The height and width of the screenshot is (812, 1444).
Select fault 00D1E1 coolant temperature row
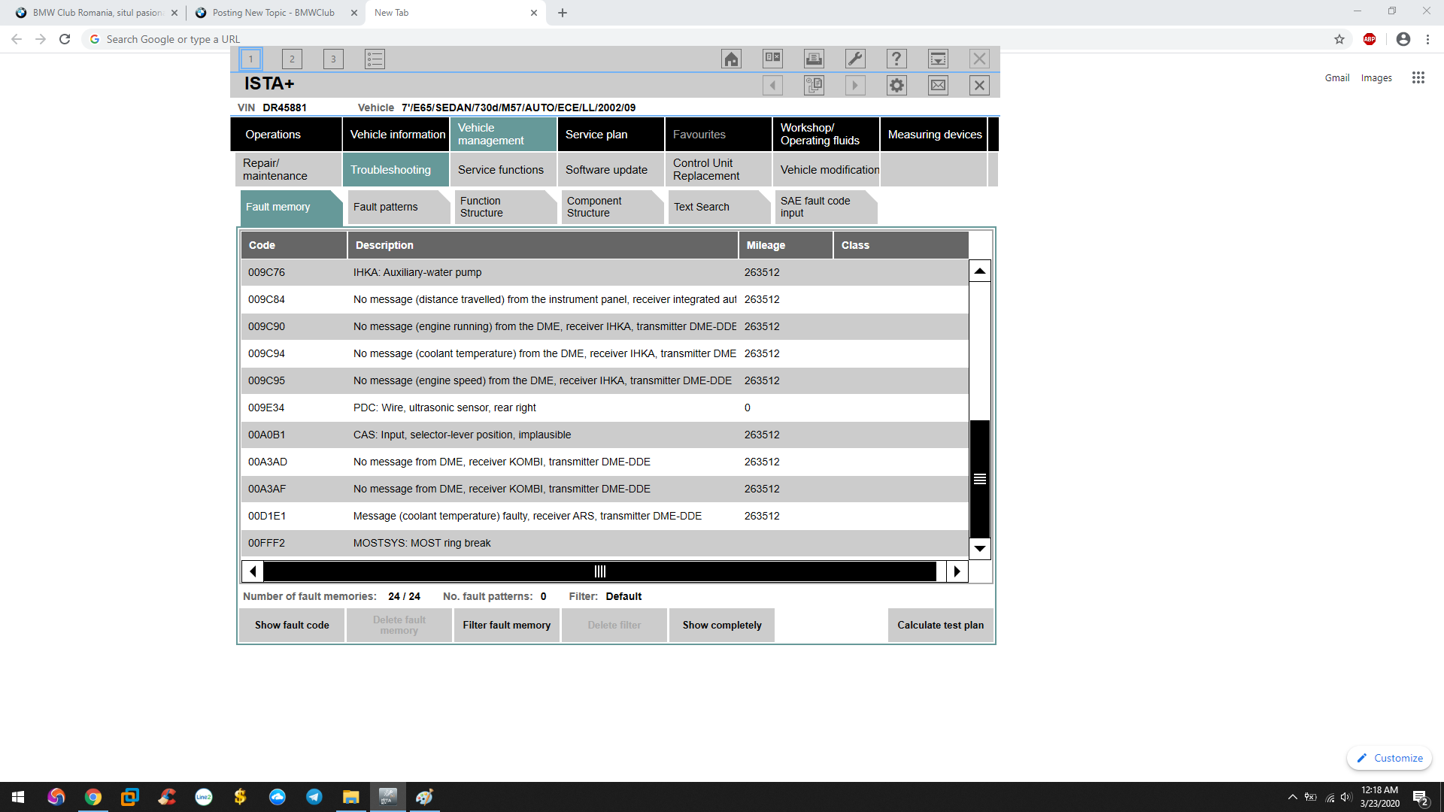click(605, 516)
